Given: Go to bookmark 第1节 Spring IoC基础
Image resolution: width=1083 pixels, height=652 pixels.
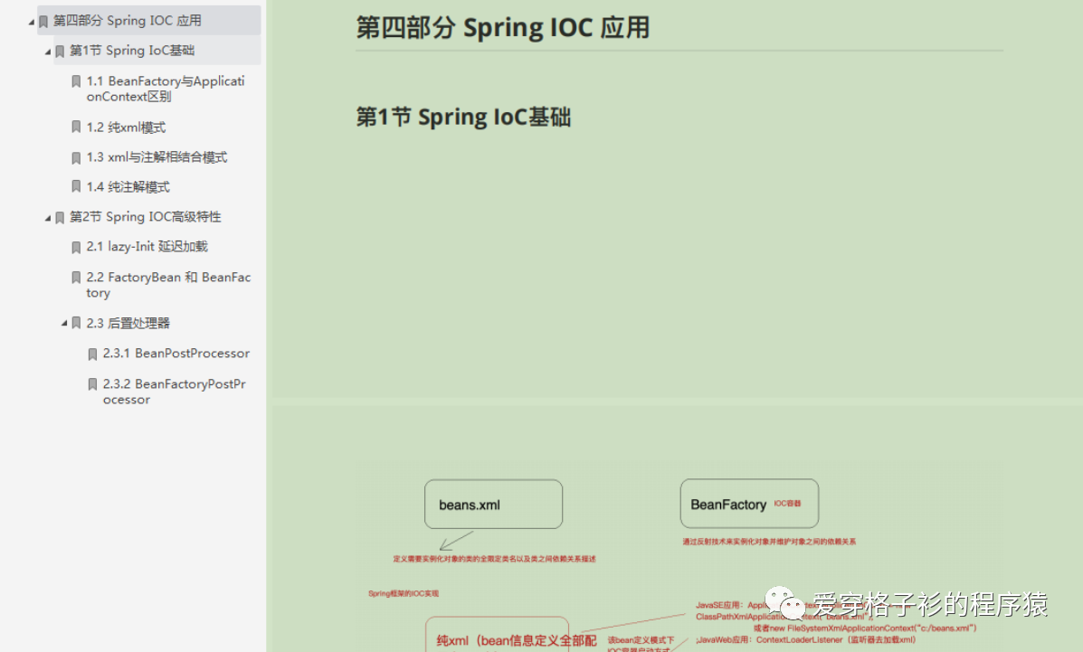Looking at the screenshot, I should coord(132,51).
